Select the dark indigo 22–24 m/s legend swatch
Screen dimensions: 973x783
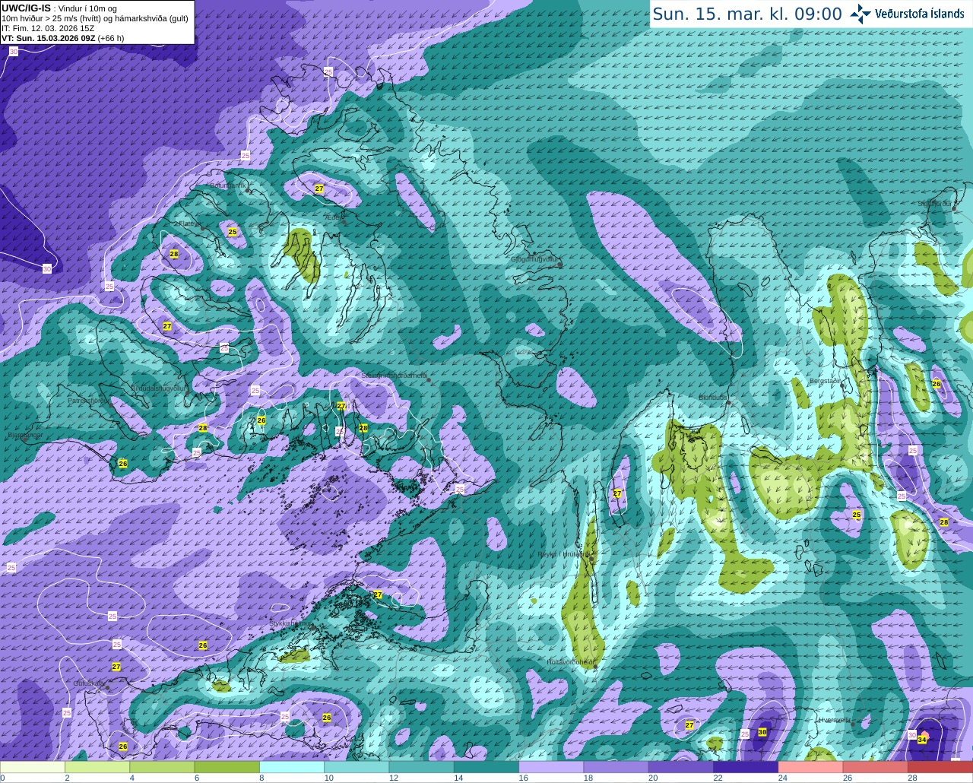point(746,767)
